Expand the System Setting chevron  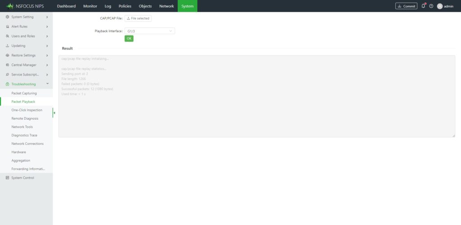pos(47,17)
